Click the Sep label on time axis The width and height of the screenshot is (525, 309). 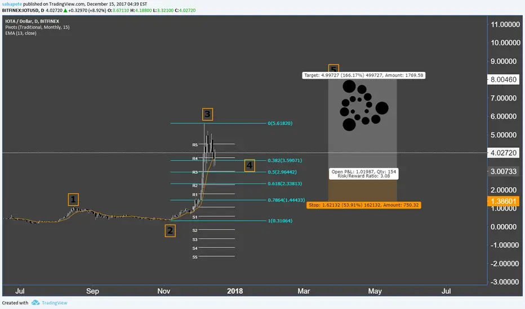tap(92, 291)
